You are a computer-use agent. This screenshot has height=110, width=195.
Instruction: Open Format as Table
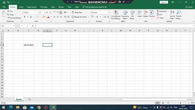pos(125,15)
